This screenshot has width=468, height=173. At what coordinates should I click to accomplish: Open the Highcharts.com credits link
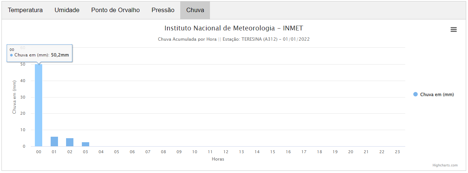click(445, 165)
